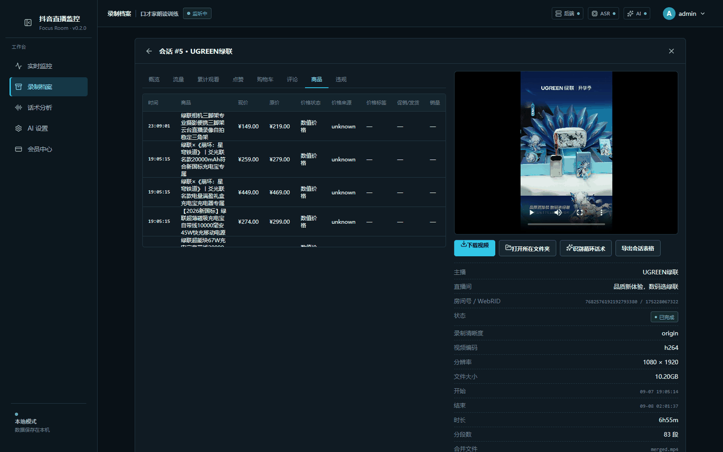Click the admin avatar icon

point(669,13)
